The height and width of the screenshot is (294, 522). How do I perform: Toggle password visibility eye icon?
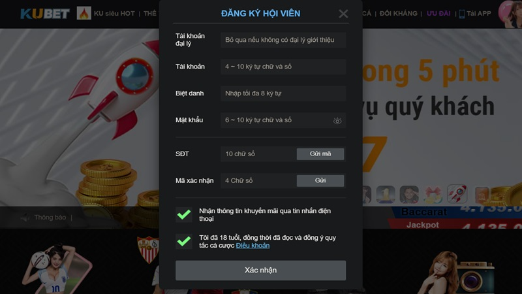click(x=337, y=121)
